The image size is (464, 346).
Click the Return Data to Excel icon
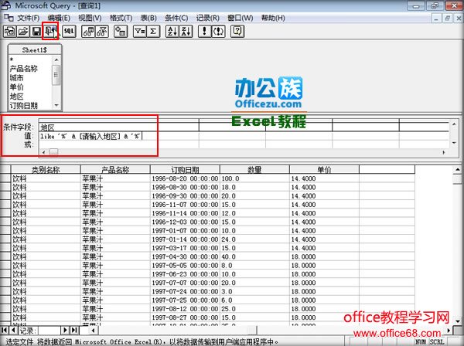pyautogui.click(x=50, y=32)
